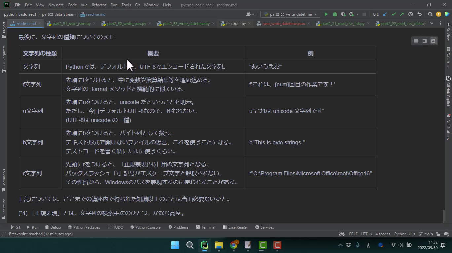Open the Refactor menu
This screenshot has width=452, height=253.
point(99,5)
